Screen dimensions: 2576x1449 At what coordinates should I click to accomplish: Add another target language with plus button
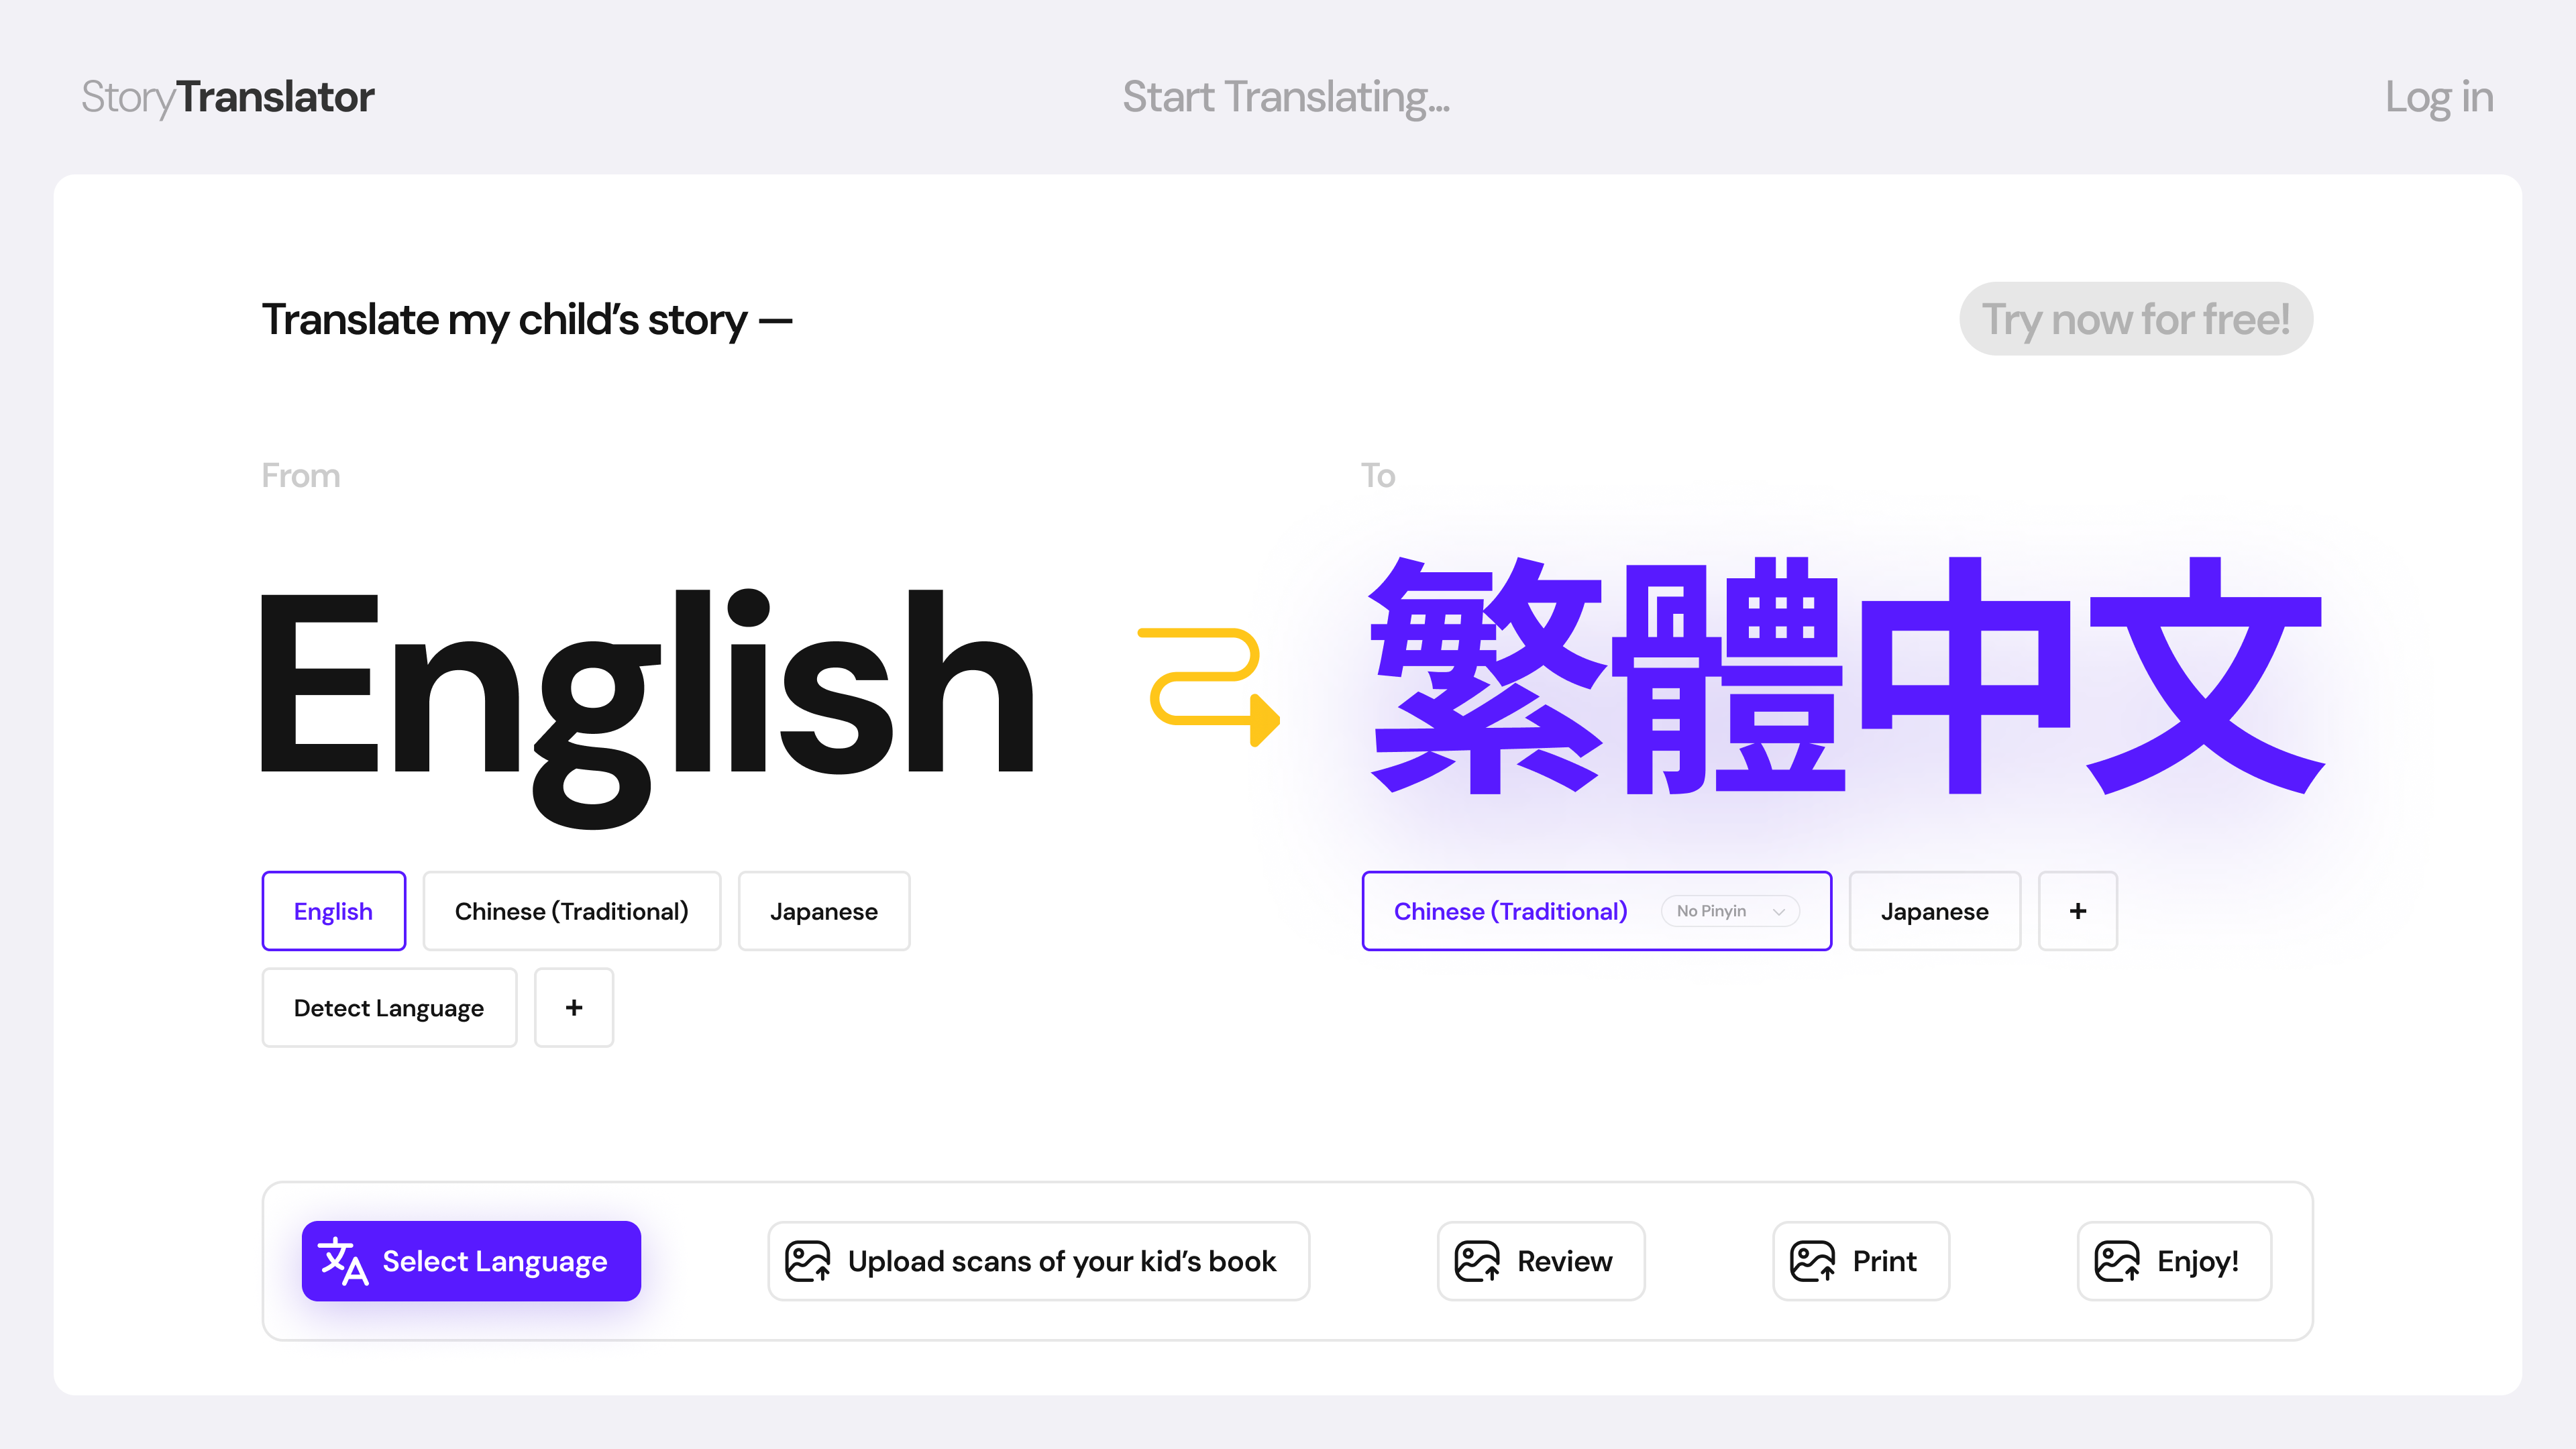[x=2078, y=911]
